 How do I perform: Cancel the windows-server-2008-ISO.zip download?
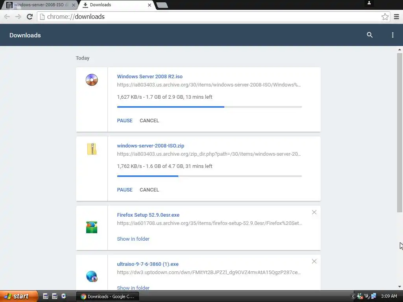tap(149, 190)
